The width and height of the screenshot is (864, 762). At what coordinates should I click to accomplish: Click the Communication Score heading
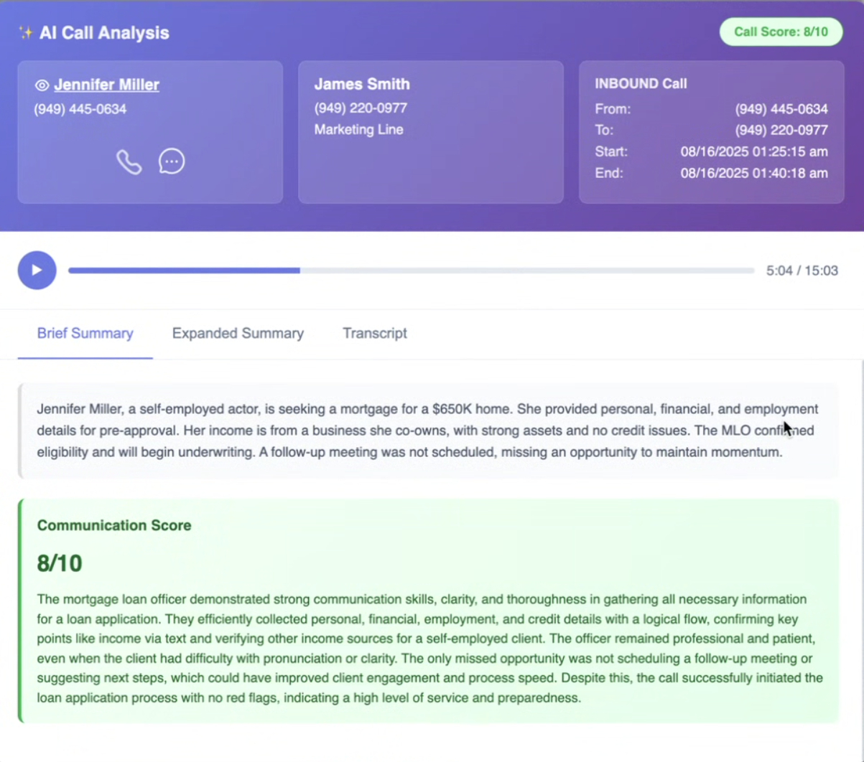114,525
